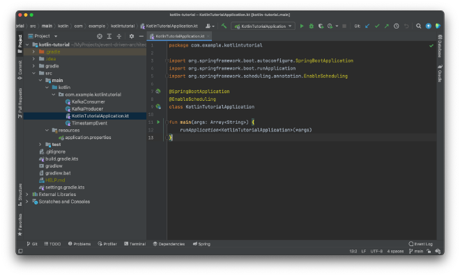
Task: Click 4 spaces indent setting
Action: (395, 251)
